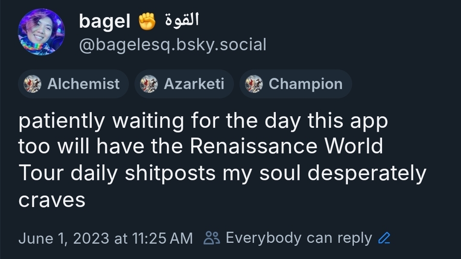Click the people icon for reply settings
The height and width of the screenshot is (259, 461).
212,238
